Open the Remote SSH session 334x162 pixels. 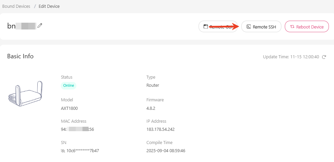[x=261, y=27]
